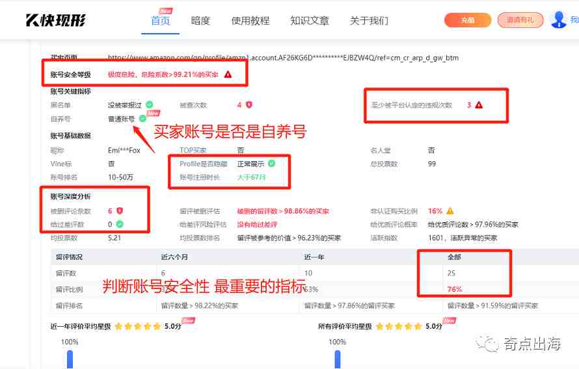This screenshot has width=579, height=369.
Task: Click green checkmark beside 普通账号
Action: tap(142, 119)
